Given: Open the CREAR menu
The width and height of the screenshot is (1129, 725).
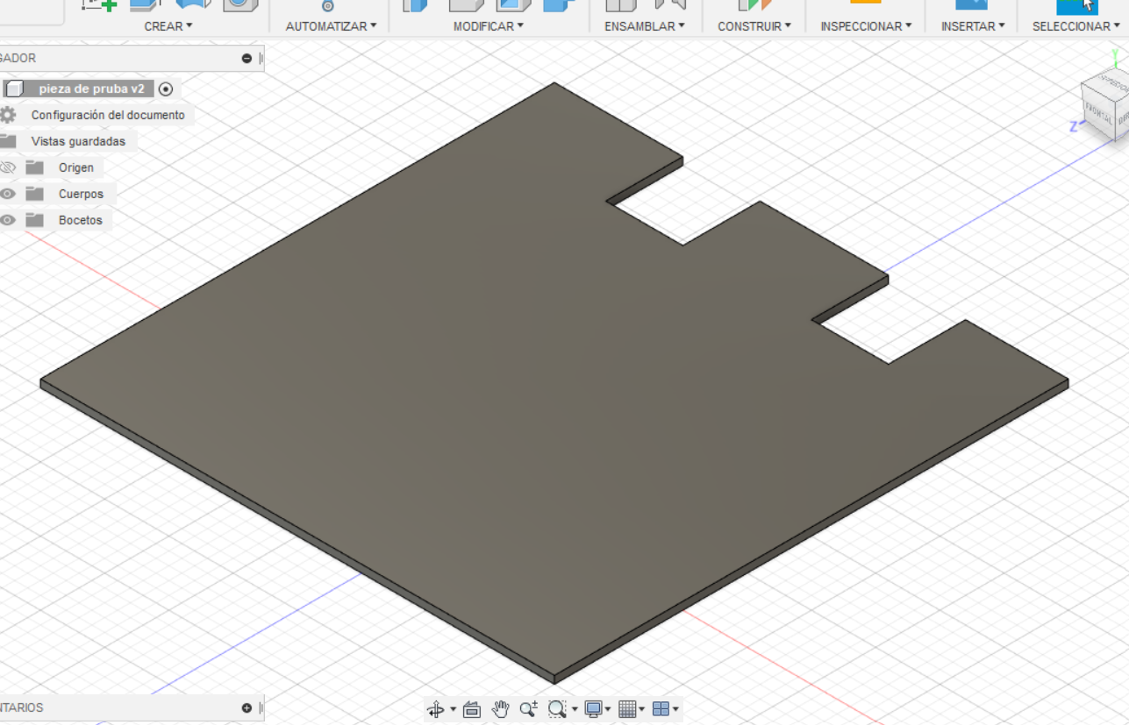Looking at the screenshot, I should (168, 26).
